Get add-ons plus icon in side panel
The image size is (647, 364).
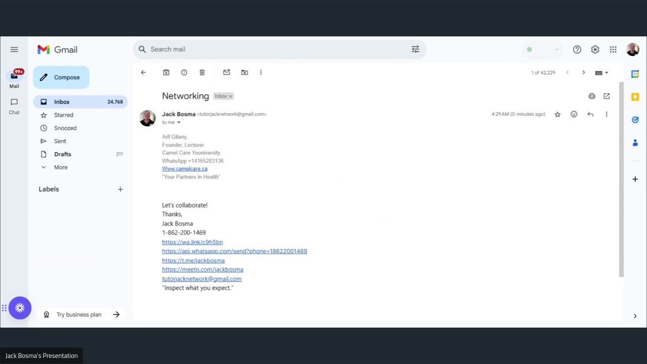tap(635, 179)
